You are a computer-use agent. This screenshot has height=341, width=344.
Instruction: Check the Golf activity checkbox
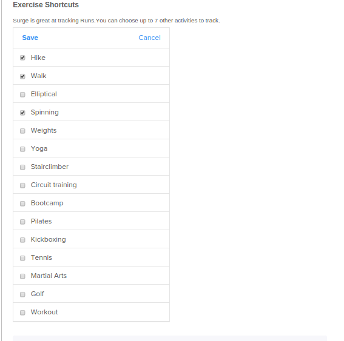pyautogui.click(x=22, y=294)
